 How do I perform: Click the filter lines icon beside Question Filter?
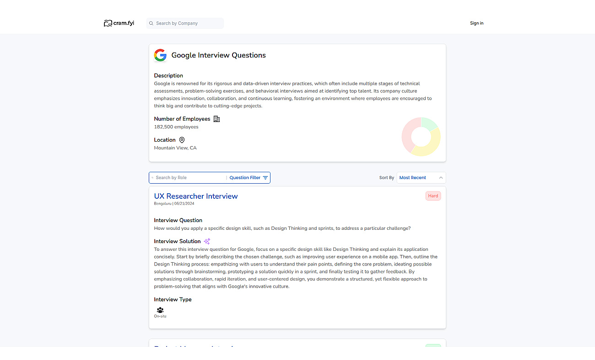265,178
